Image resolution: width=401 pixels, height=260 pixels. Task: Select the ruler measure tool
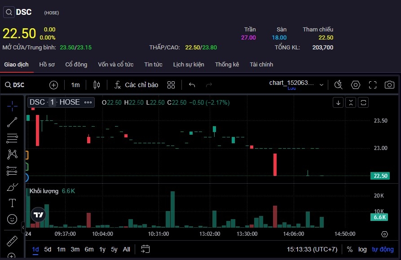(12, 241)
